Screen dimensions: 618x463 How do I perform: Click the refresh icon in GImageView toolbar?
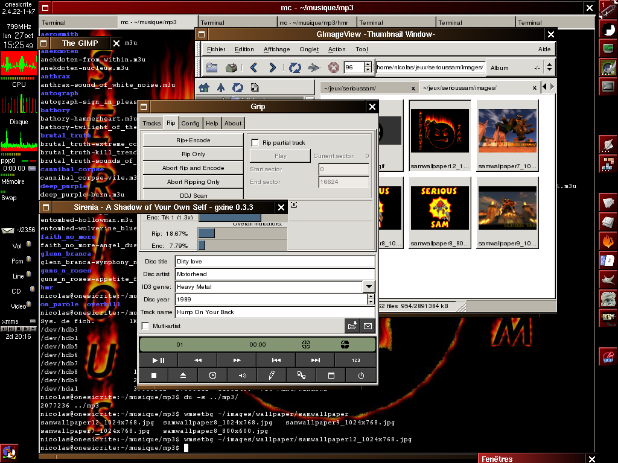tap(295, 68)
